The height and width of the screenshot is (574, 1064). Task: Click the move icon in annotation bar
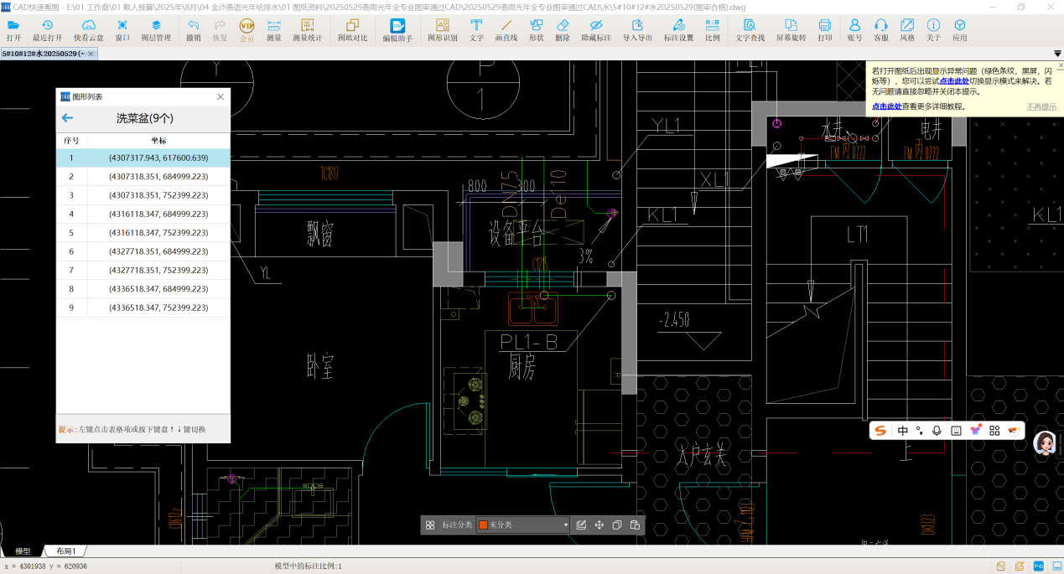pos(599,525)
